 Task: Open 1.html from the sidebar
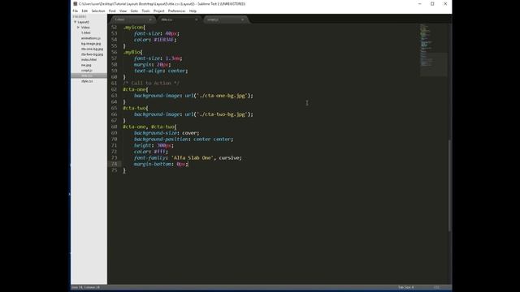(86, 32)
